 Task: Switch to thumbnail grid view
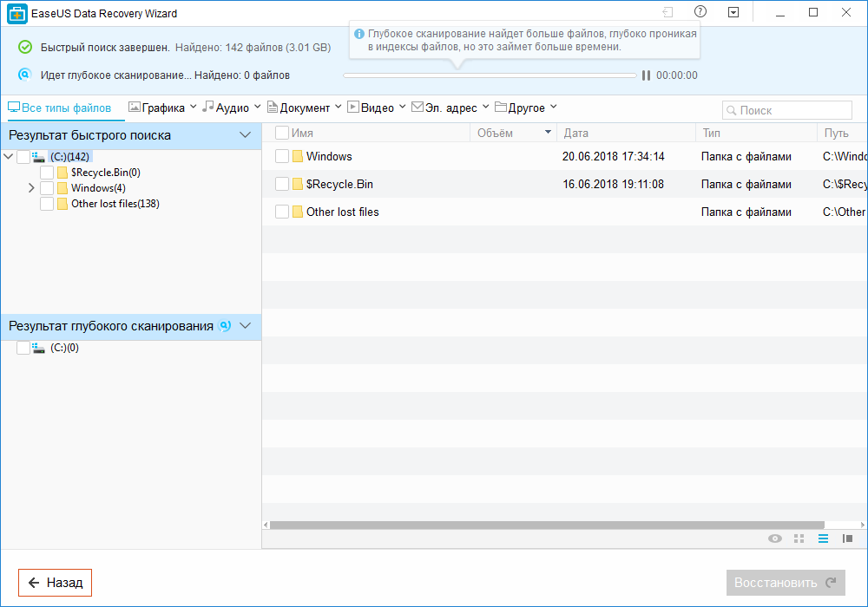coord(799,538)
